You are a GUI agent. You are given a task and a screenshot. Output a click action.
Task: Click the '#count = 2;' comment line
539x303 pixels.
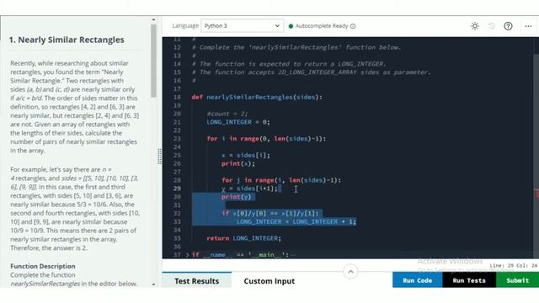click(x=227, y=114)
